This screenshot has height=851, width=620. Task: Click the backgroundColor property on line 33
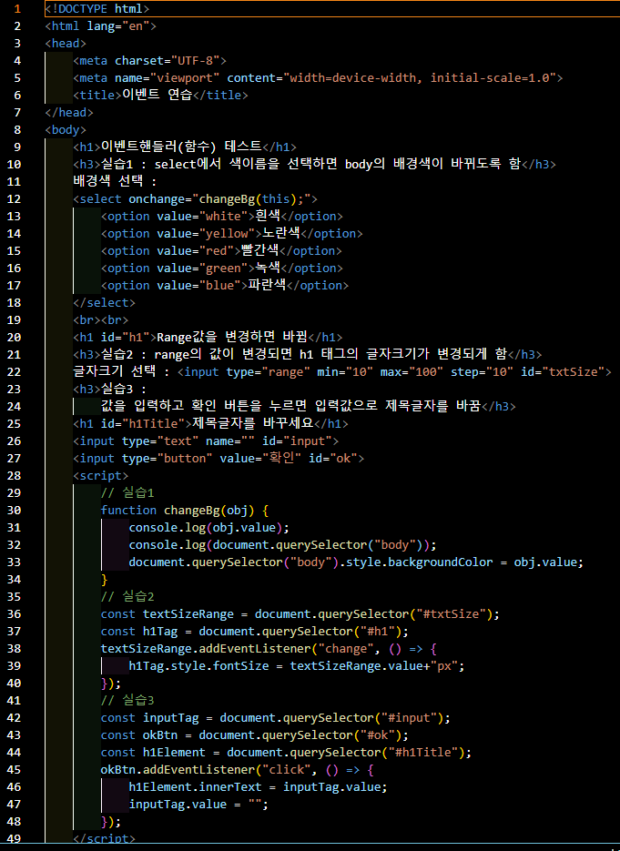441,562
